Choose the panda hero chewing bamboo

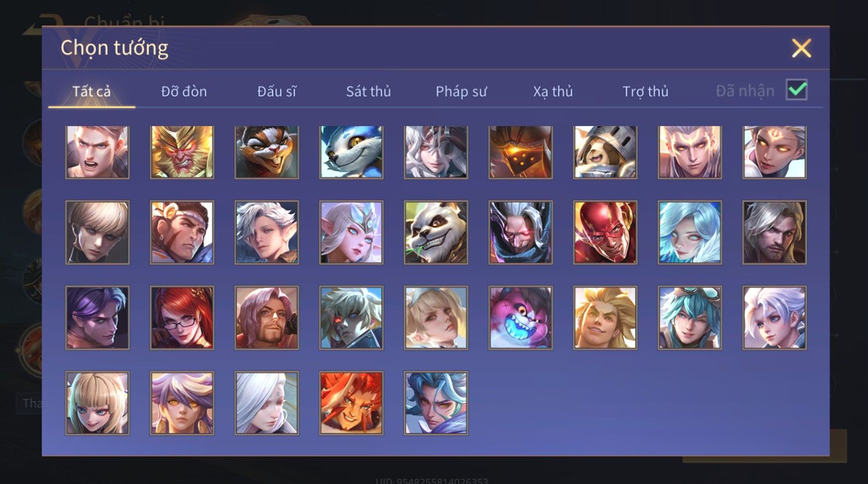tap(436, 233)
